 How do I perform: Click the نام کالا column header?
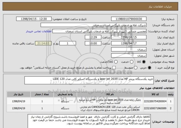110,94
